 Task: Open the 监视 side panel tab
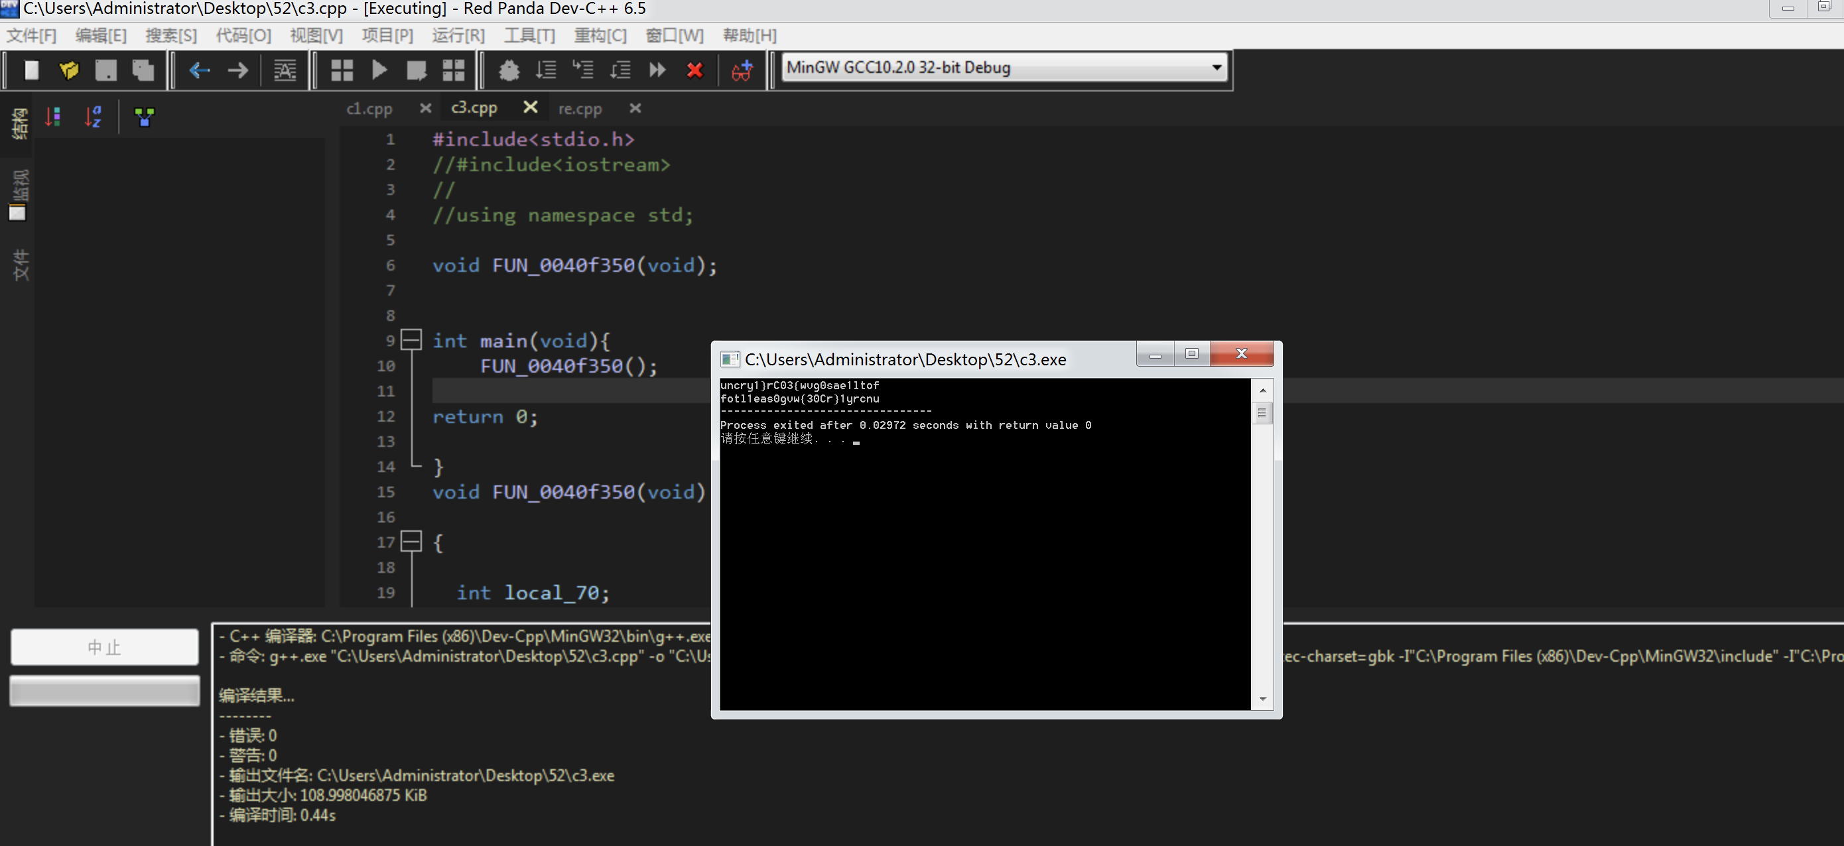pyautogui.click(x=18, y=194)
